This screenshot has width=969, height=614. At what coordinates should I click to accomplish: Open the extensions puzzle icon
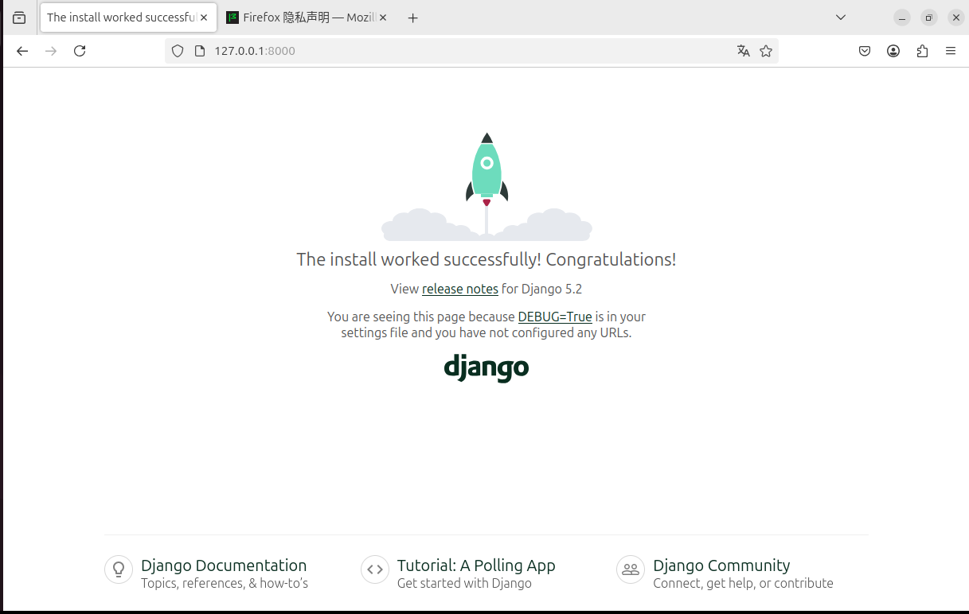coord(922,51)
